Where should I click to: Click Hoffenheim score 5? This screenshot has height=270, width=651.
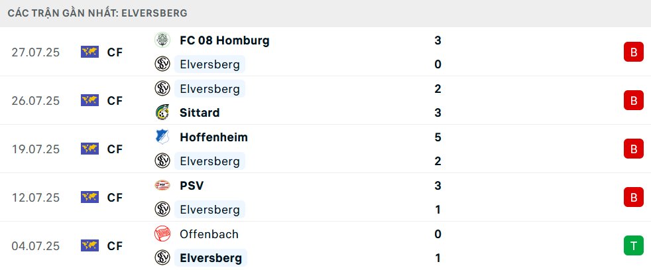pos(438,137)
